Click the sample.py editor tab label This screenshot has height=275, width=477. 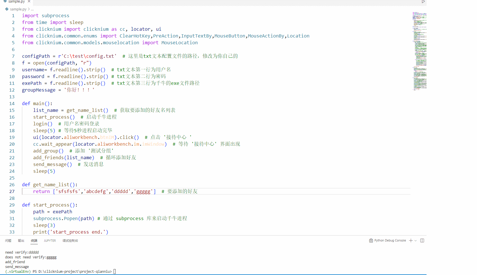(16, 1)
